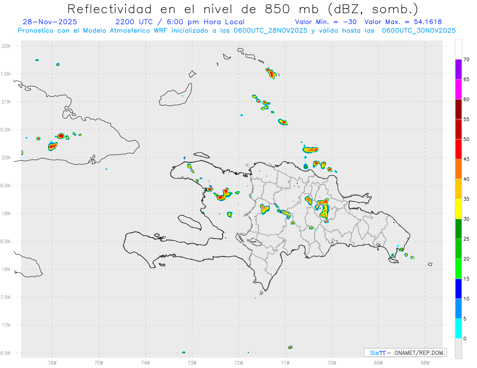
Task: Click the colorbar tick label '0'
Action: (x=465, y=339)
